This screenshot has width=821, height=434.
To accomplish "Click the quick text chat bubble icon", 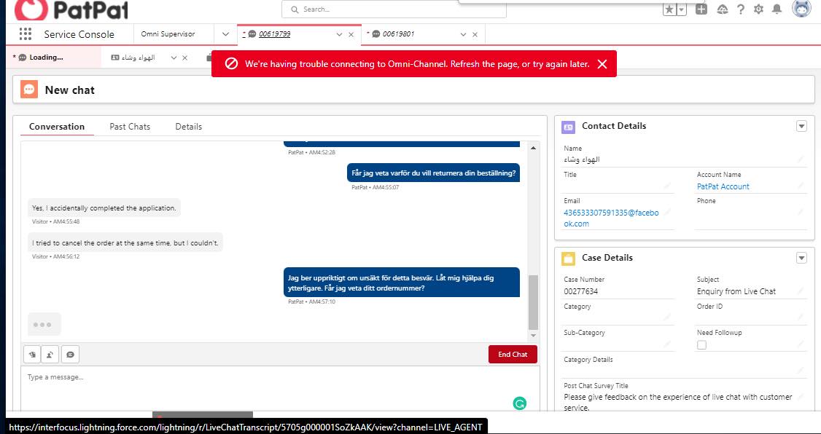I will coord(70,355).
